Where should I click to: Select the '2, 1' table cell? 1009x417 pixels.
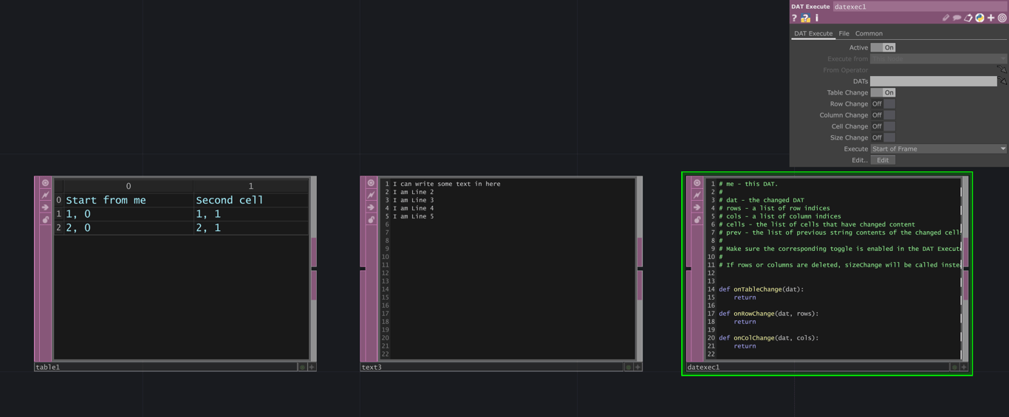[x=250, y=228]
